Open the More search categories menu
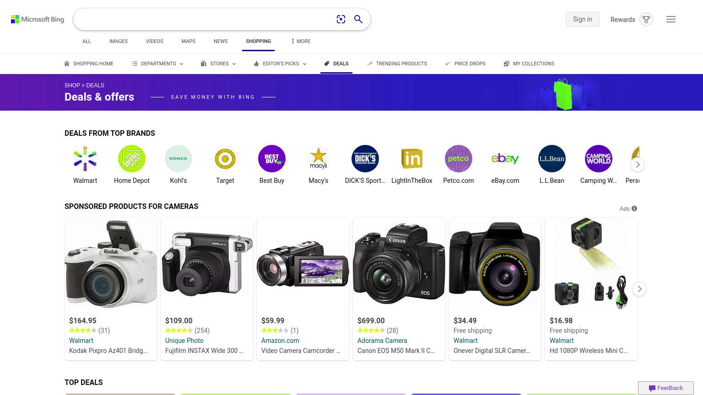 pos(301,41)
